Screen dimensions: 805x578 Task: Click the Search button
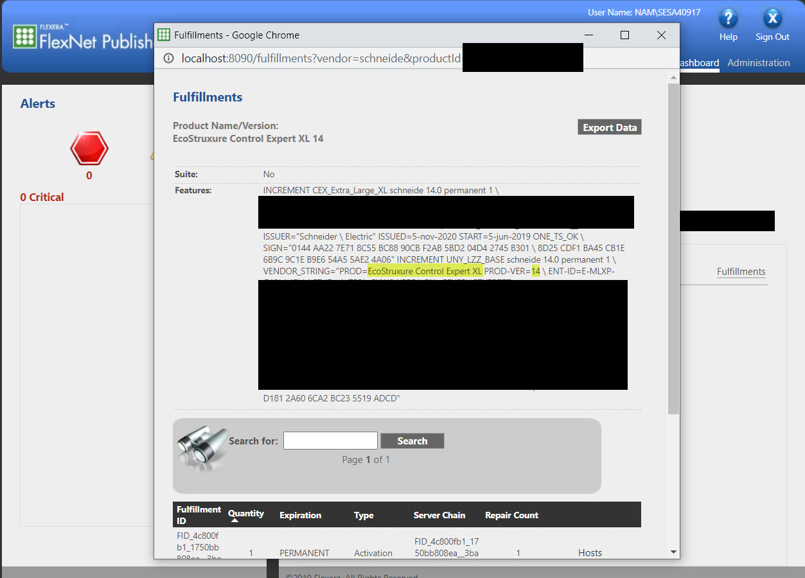coord(412,441)
